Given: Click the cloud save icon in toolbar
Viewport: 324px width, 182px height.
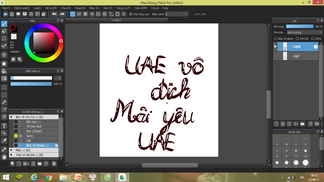Looking at the screenshot, I should click(x=5, y=14).
